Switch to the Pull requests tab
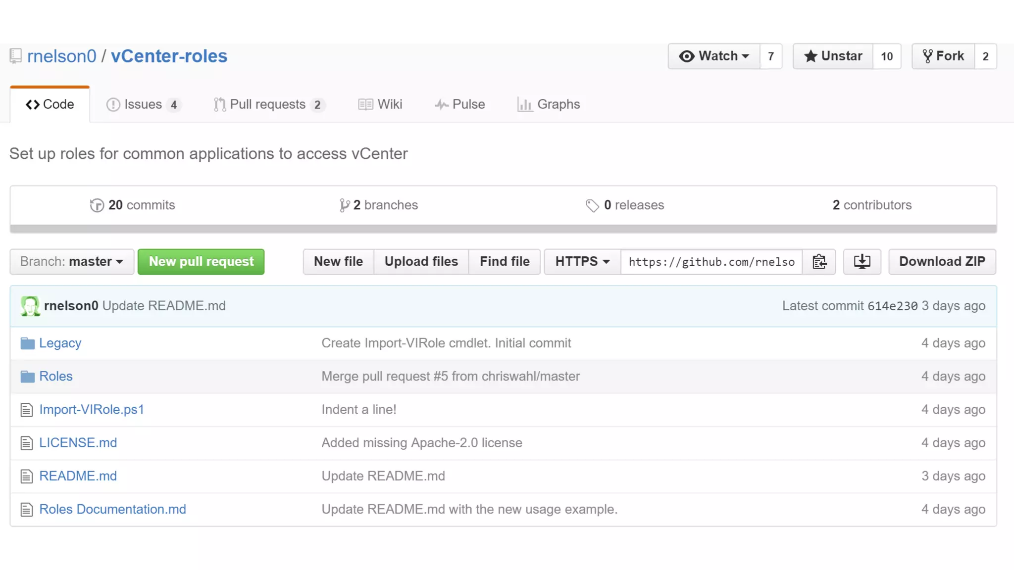The height and width of the screenshot is (570, 1014). point(268,104)
